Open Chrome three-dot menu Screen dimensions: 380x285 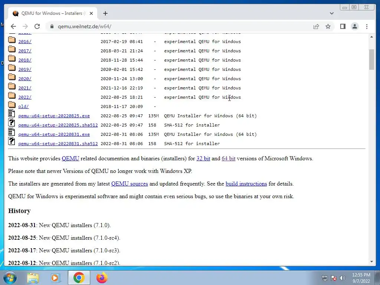click(367, 26)
